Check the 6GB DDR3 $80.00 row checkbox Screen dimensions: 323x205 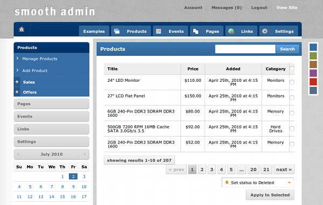click(x=292, y=113)
